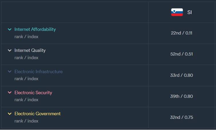Click the Electronic Infrastructure label
The image size is (216, 130).
pos(39,71)
